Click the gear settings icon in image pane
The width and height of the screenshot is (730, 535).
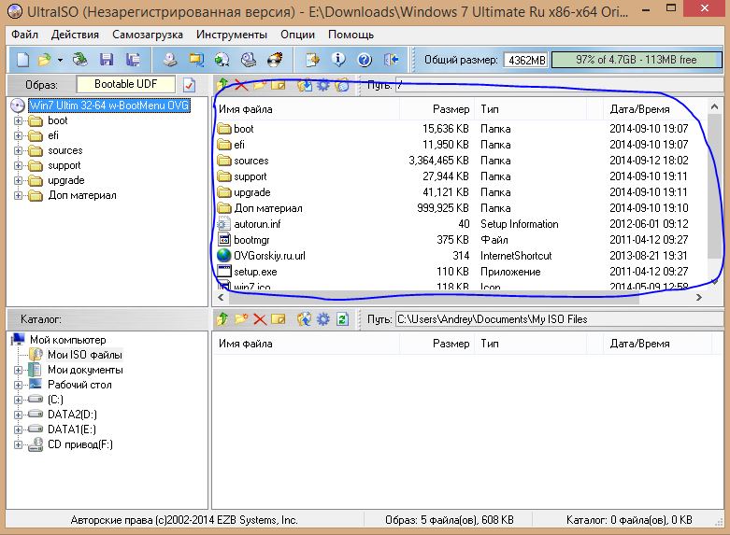323,85
